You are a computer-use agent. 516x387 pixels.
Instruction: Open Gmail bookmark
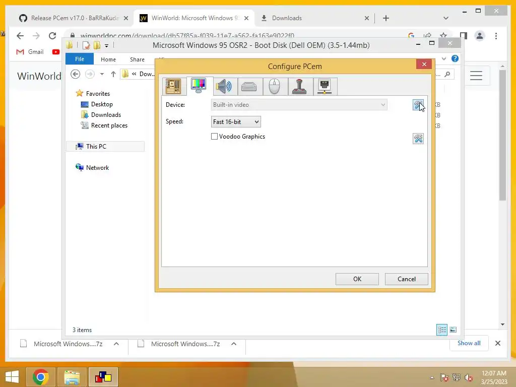(30, 52)
